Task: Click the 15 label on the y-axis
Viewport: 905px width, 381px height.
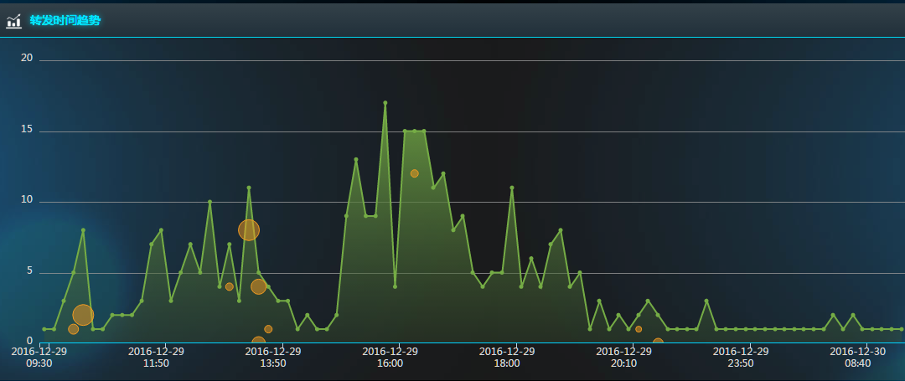Action: click(x=27, y=129)
